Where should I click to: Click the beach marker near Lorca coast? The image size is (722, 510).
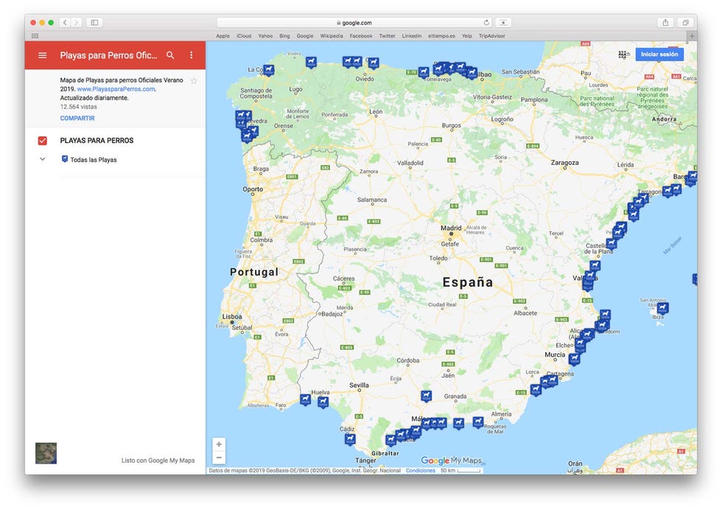coord(535,390)
